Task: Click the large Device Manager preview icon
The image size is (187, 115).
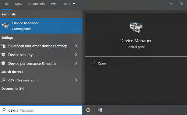Action: click(136, 27)
